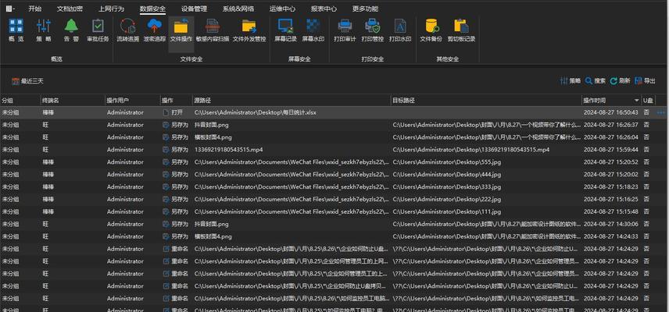Click 棒棒 terminal name in the 15:20:52 row
Image resolution: width=669 pixels, height=312 pixels.
pos(48,162)
